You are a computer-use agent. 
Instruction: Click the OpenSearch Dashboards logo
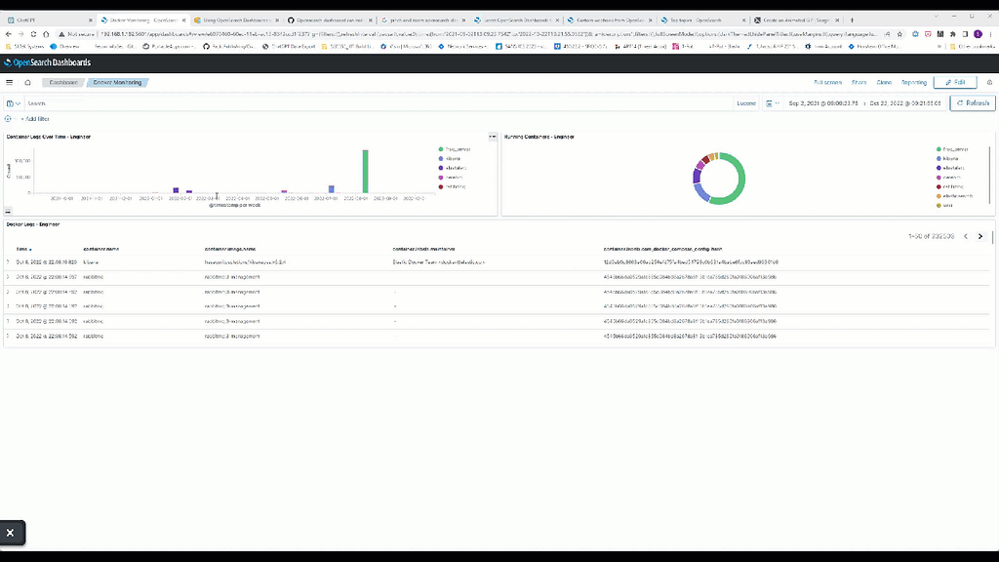click(x=48, y=62)
